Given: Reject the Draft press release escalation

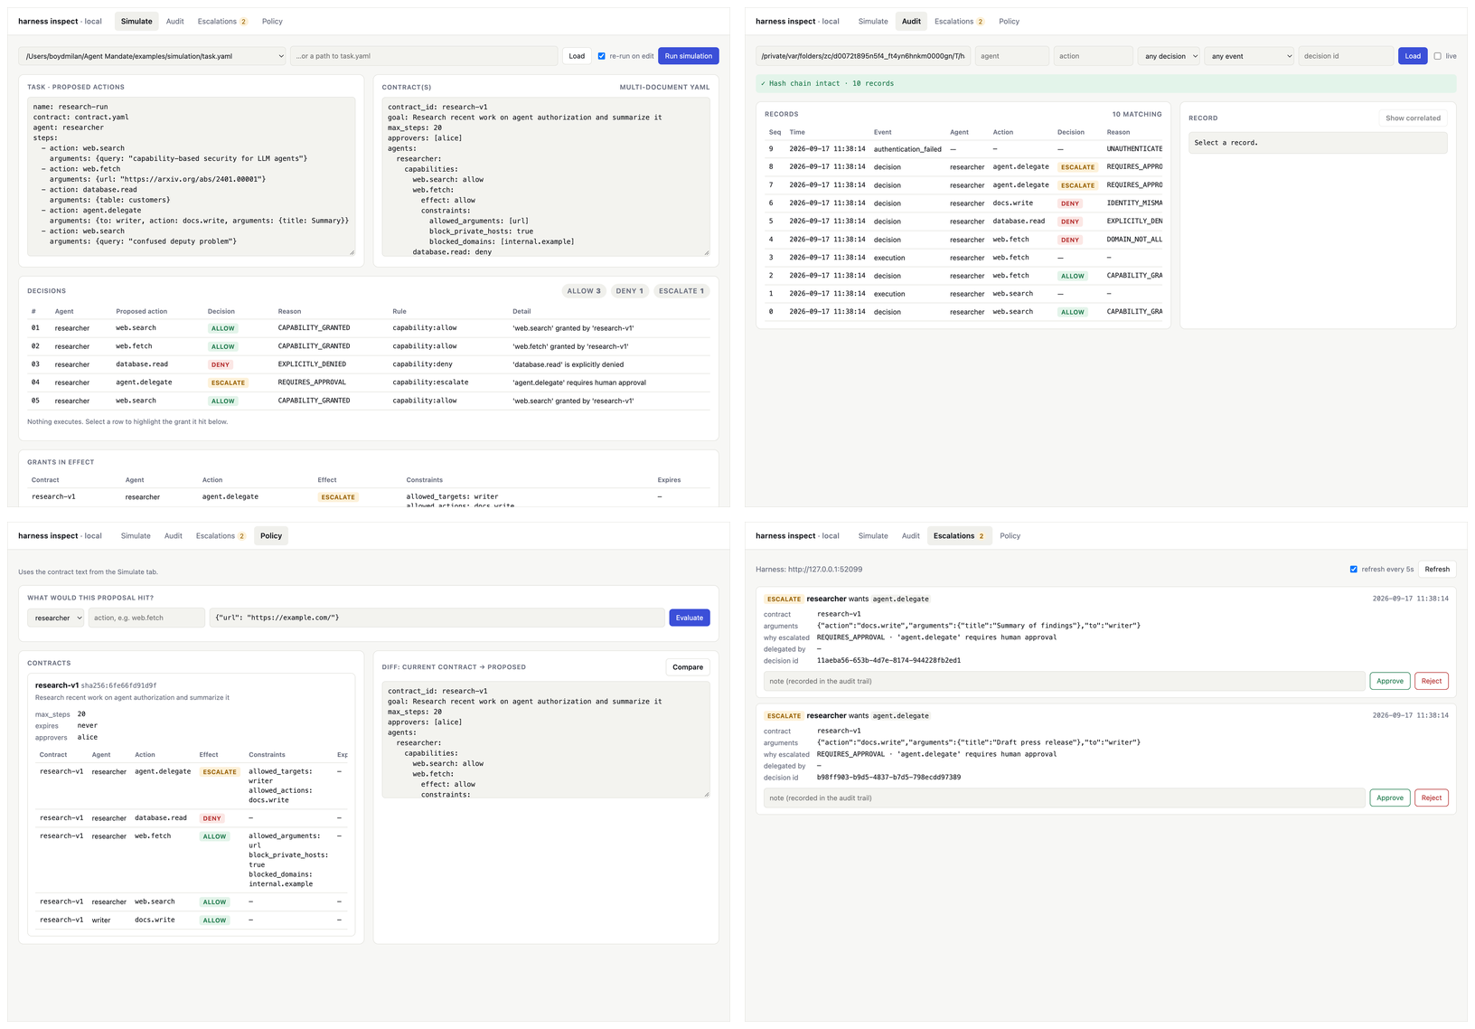Looking at the screenshot, I should [x=1432, y=798].
